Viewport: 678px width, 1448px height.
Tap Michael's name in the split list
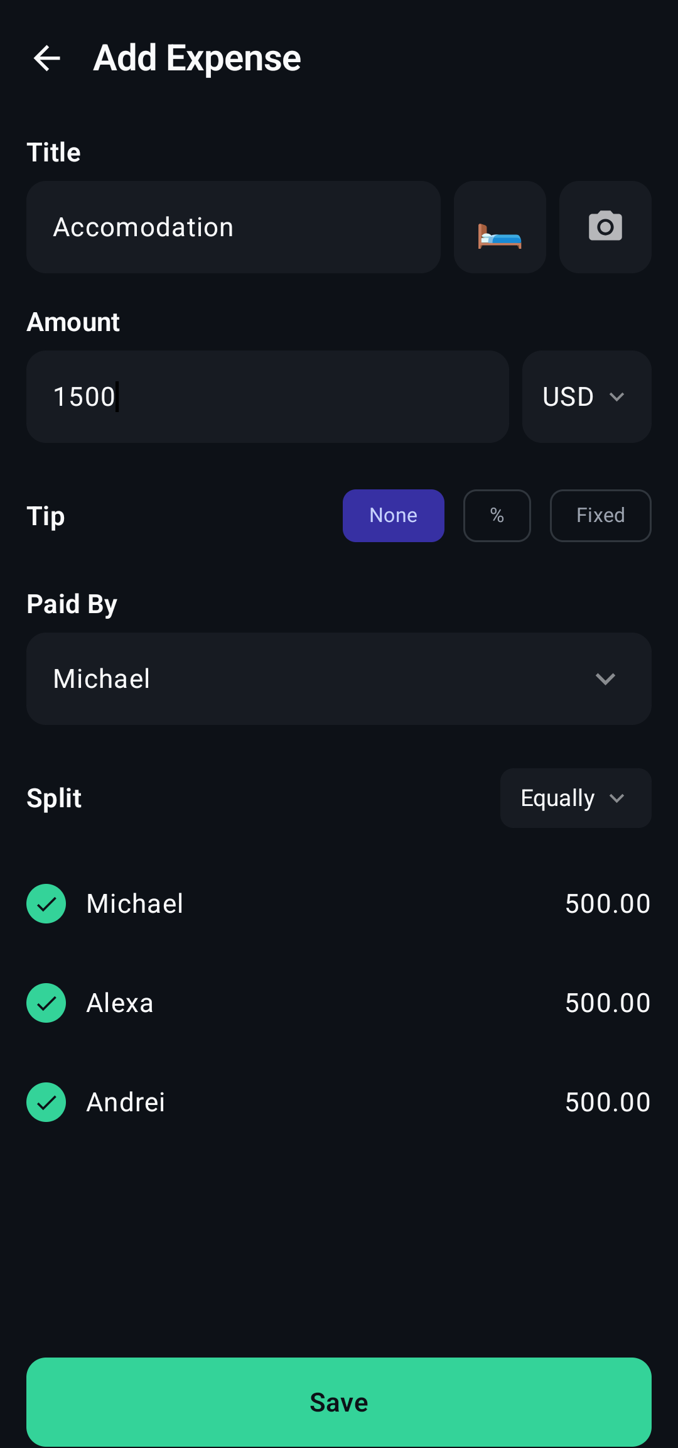pos(135,904)
